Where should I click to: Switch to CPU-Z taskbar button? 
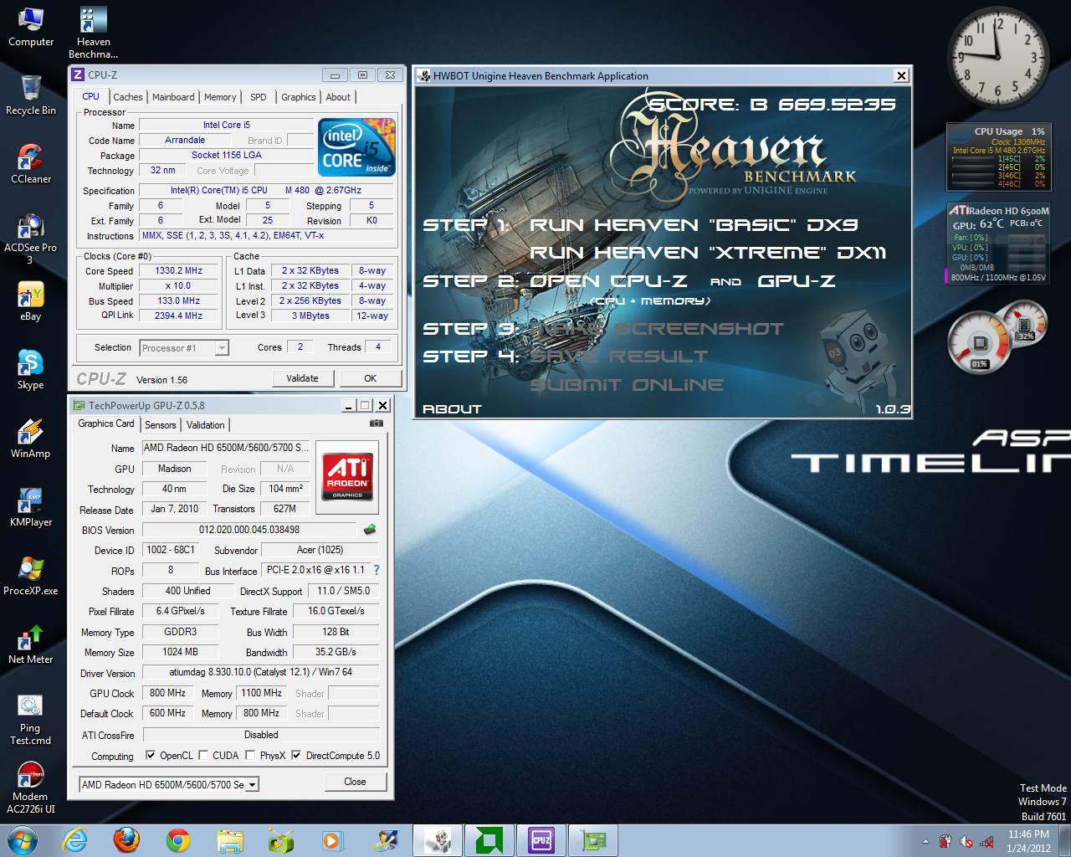(x=541, y=839)
